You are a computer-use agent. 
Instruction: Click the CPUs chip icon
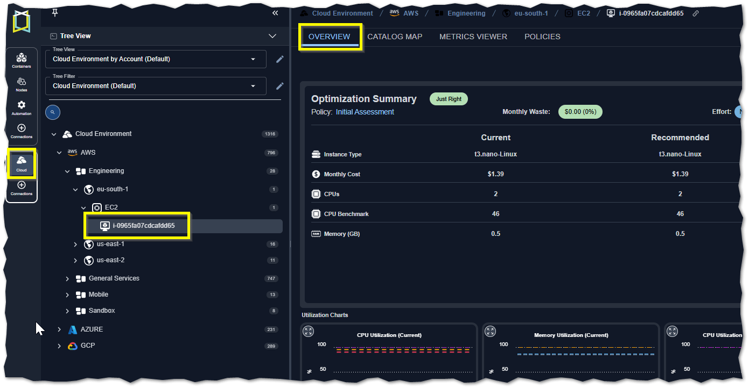coord(316,194)
